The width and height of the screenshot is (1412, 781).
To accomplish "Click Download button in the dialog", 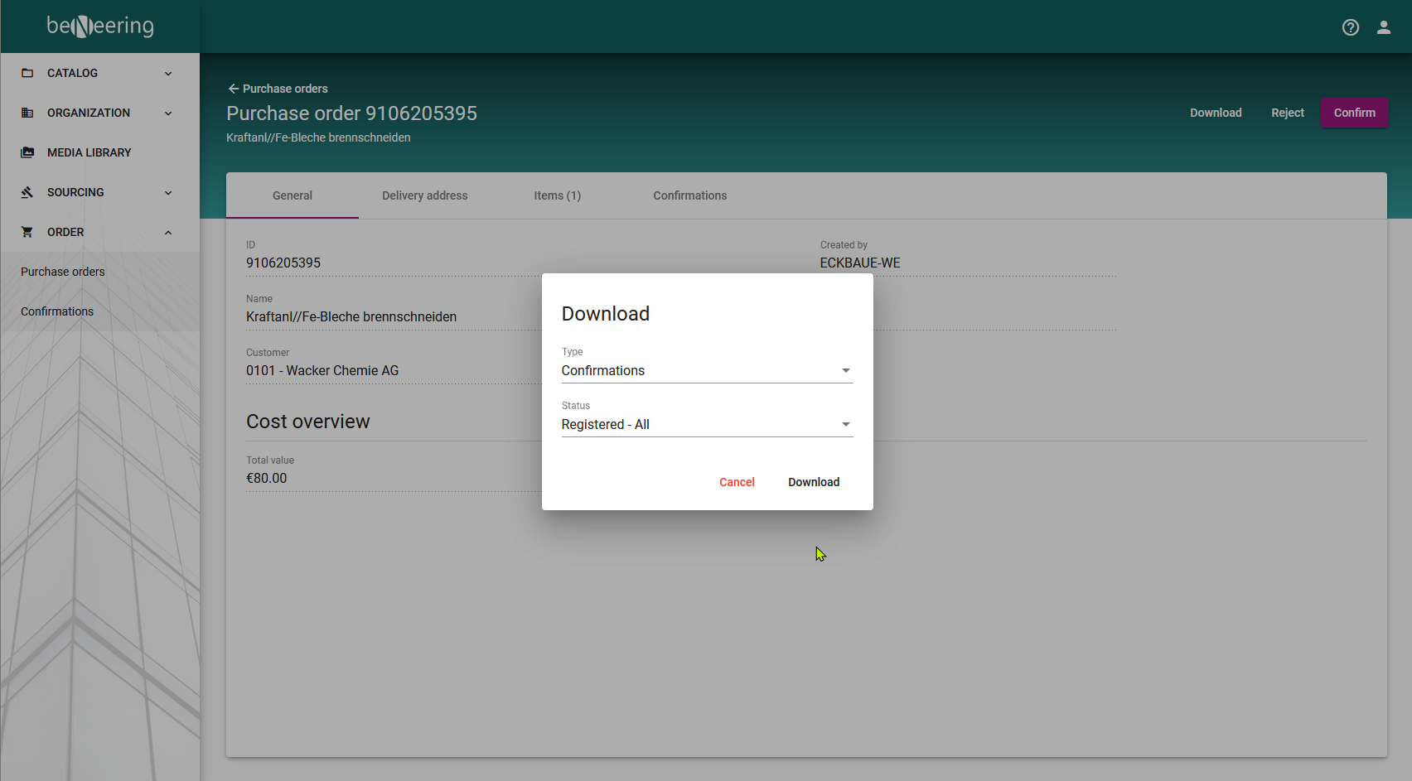I will 813,482.
